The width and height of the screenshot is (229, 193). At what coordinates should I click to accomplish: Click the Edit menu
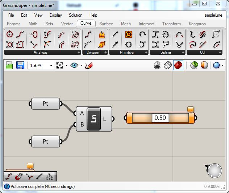click(x=24, y=15)
